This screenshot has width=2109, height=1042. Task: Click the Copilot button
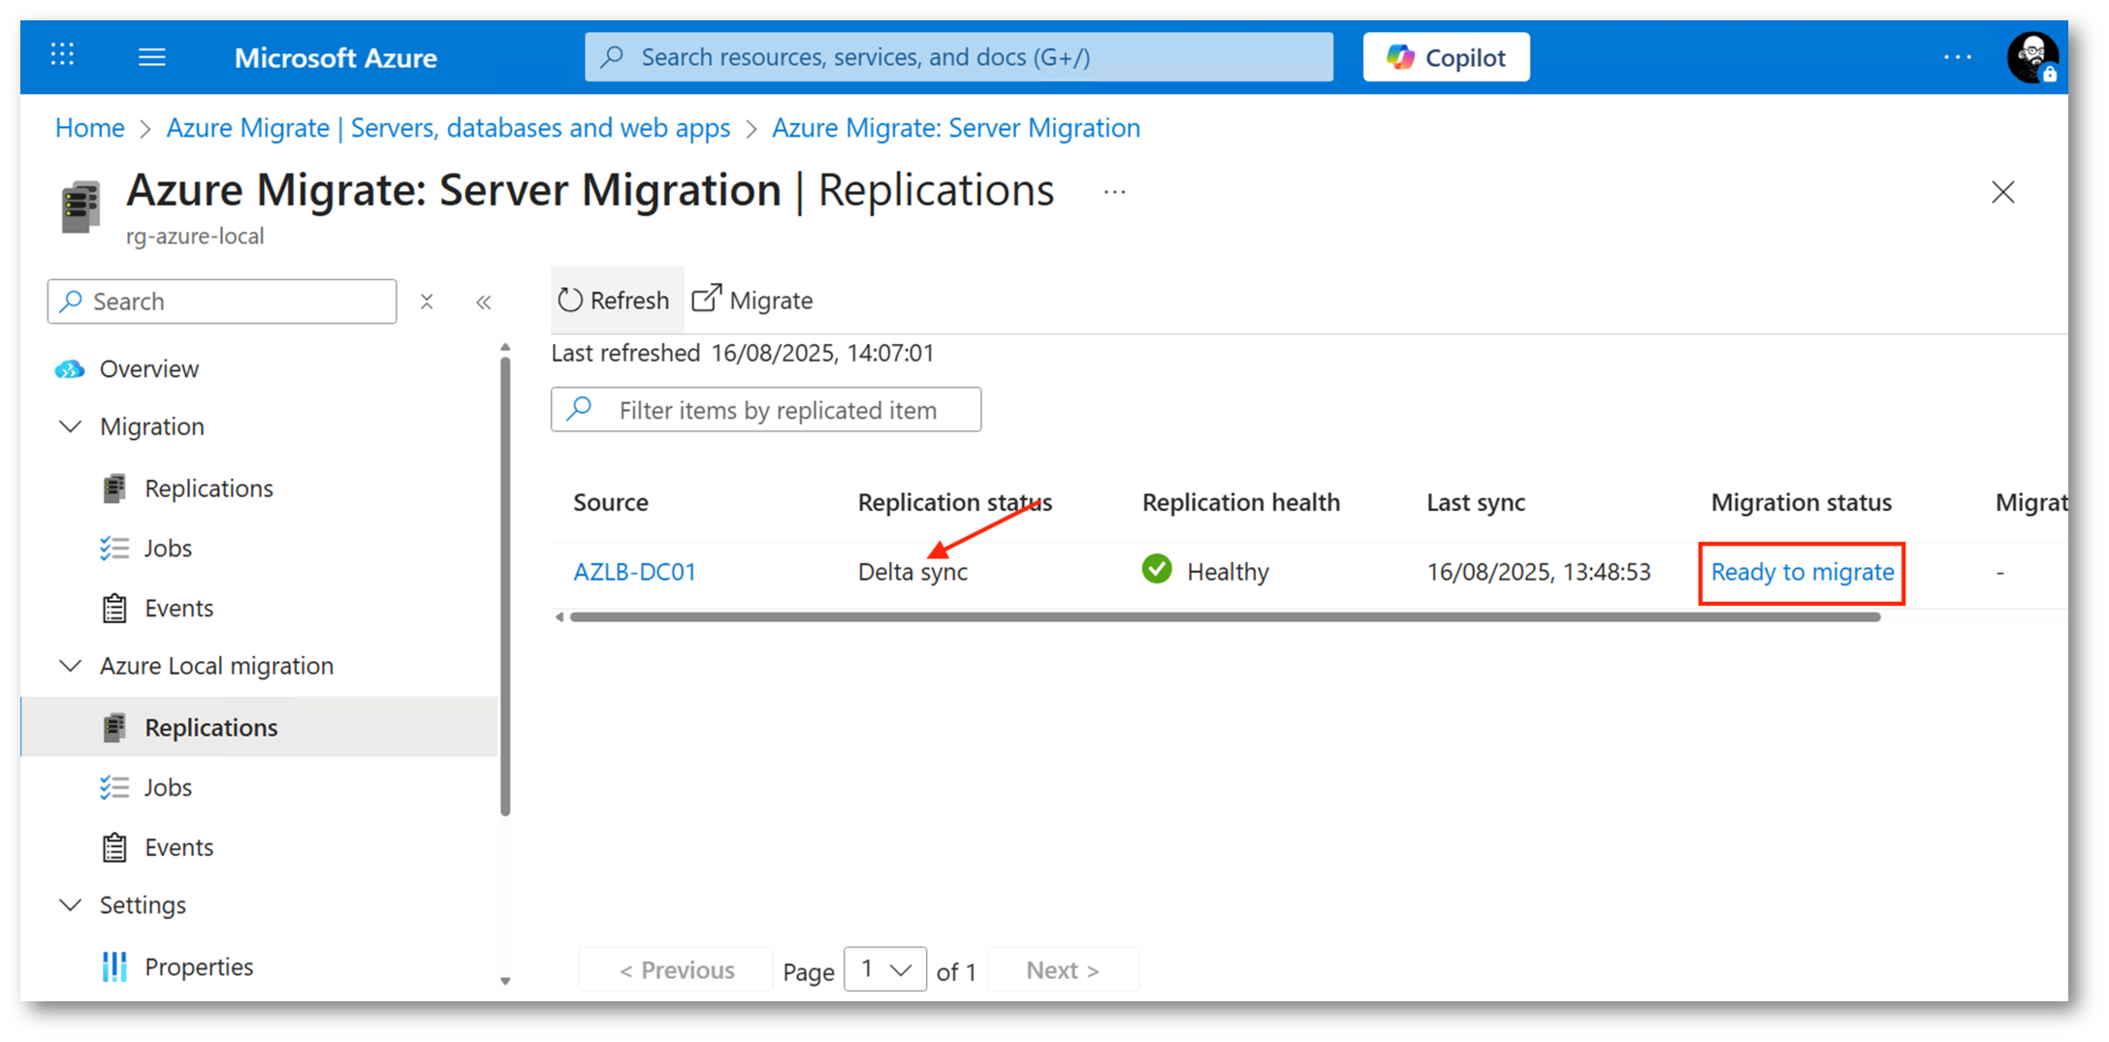(x=1446, y=57)
